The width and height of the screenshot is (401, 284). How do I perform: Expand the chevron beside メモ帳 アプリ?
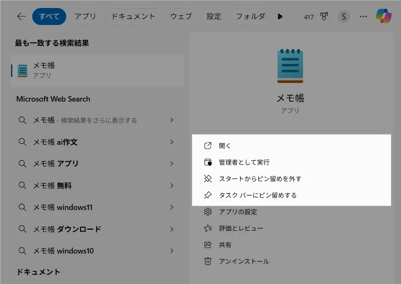click(x=172, y=163)
